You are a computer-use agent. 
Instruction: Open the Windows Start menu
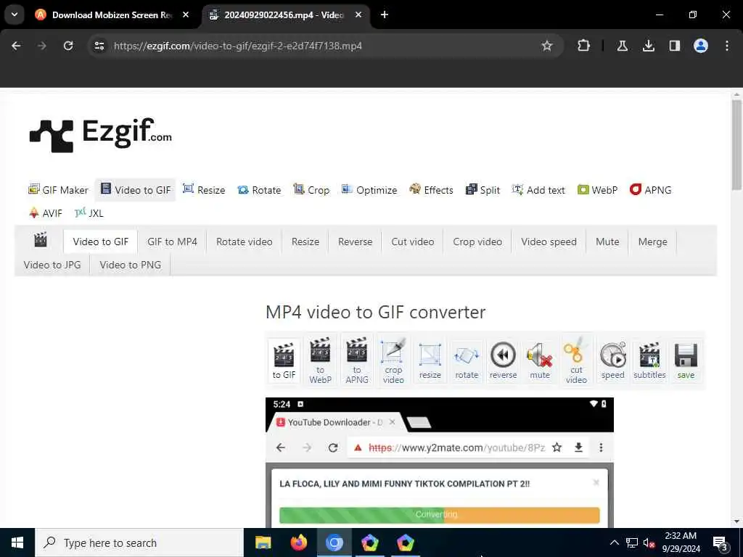(x=17, y=542)
